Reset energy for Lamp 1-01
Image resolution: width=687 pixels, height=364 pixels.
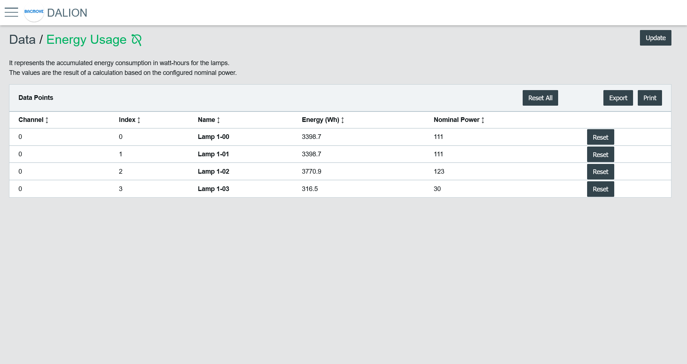[x=600, y=155]
